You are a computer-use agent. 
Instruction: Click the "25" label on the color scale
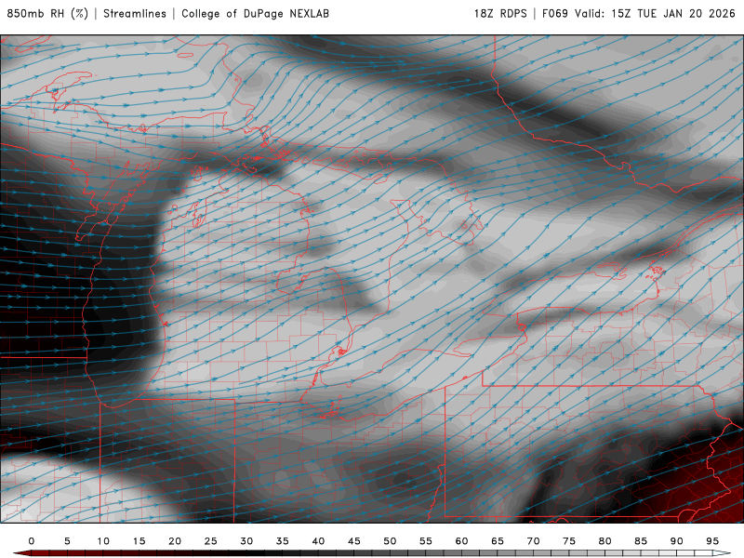211,541
